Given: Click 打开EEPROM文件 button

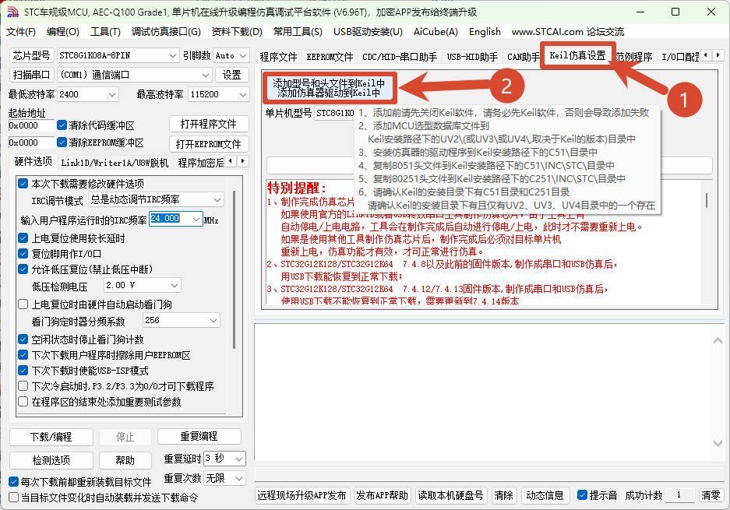Looking at the screenshot, I should tap(209, 144).
